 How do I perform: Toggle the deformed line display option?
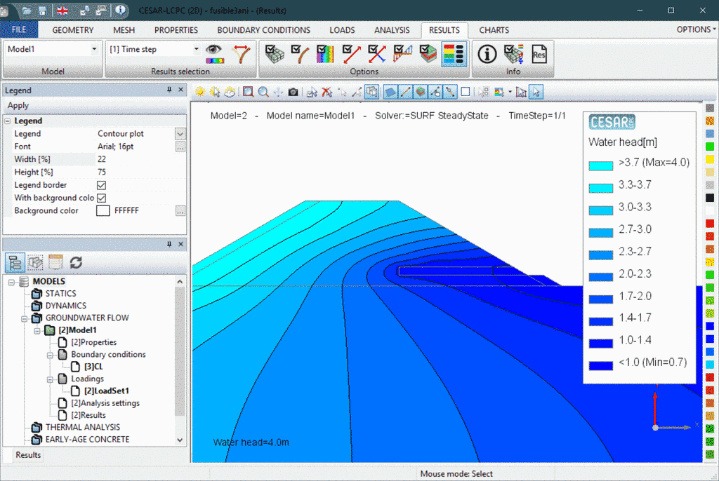coord(300,53)
